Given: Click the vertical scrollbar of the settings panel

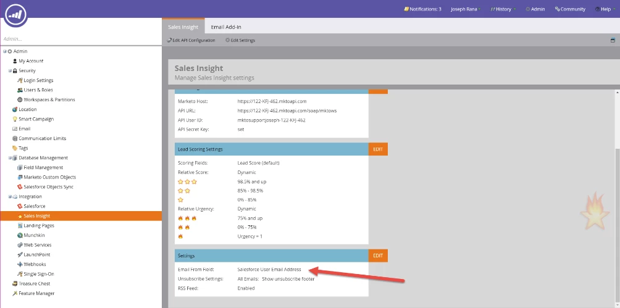Looking at the screenshot, I should point(618,199).
